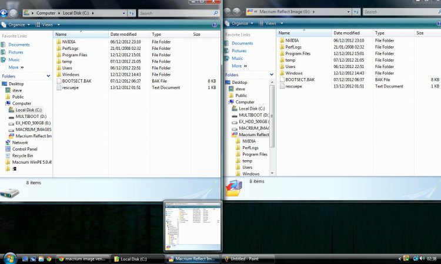Screen dimensions: 441x264
Task: Click volume icon in system tray
Action: coord(422,258)
